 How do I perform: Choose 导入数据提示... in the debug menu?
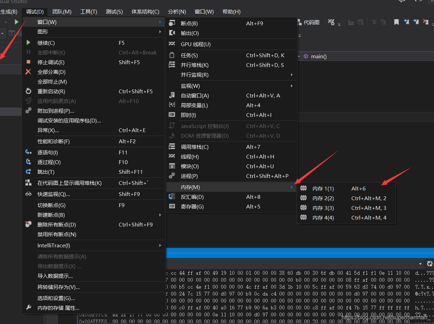93,276
